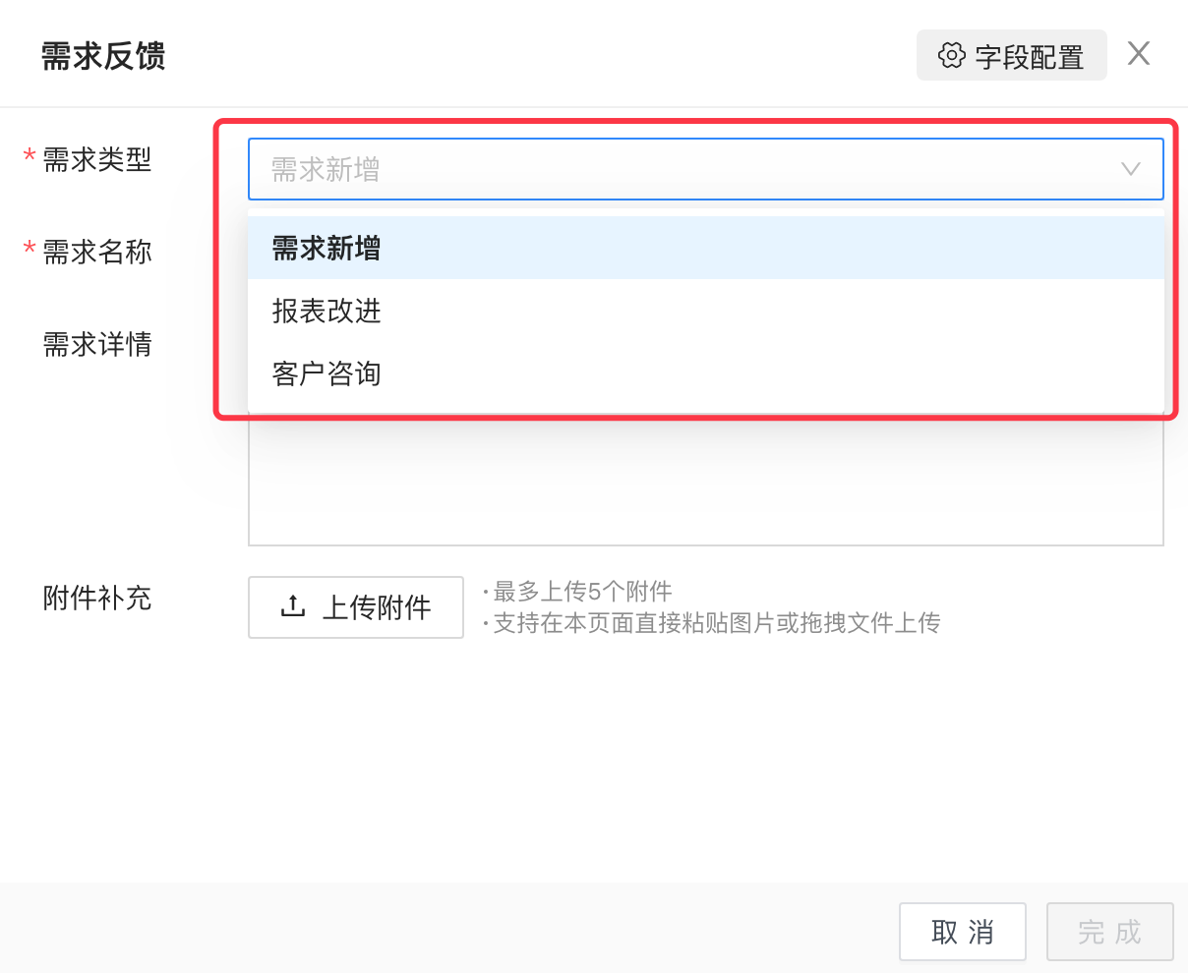Select 需求新增 from the dropdown list

(x=327, y=249)
